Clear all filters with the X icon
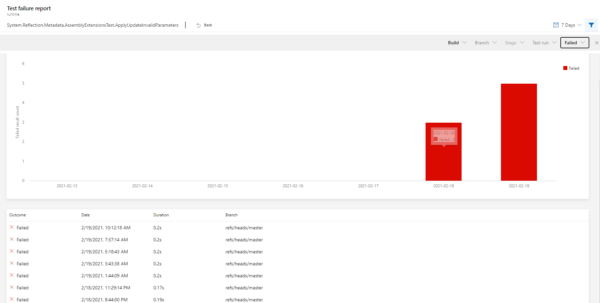The height and width of the screenshot is (303, 600). click(x=597, y=43)
